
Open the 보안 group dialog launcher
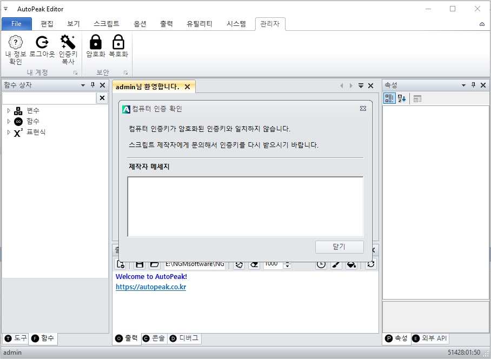point(125,72)
